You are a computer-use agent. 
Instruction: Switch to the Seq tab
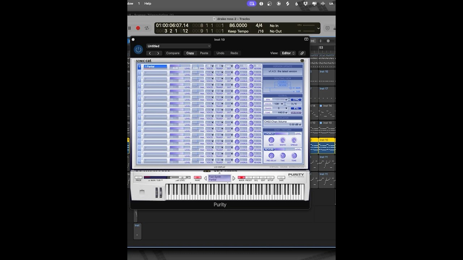[256, 178]
